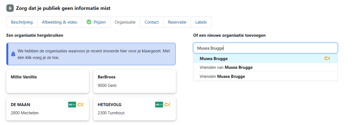This screenshot has width=352, height=125.
Task: Add the BarBroos 9000 Gent organisation
Action: [135, 81]
